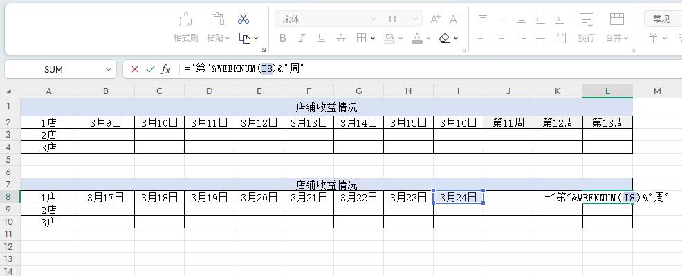682x276 pixels.
Task: Click the fx insert function icon
Action: click(166, 69)
